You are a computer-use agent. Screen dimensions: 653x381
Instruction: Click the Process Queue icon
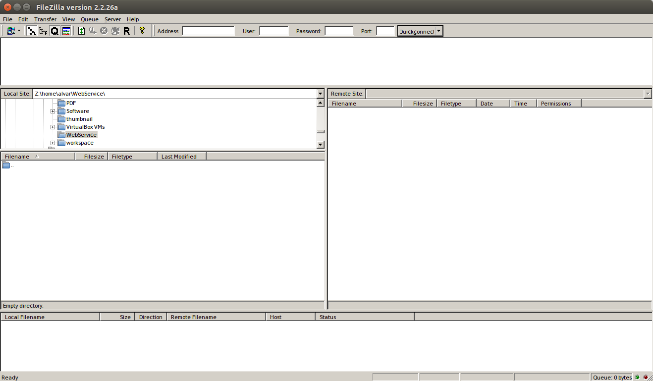pos(93,31)
